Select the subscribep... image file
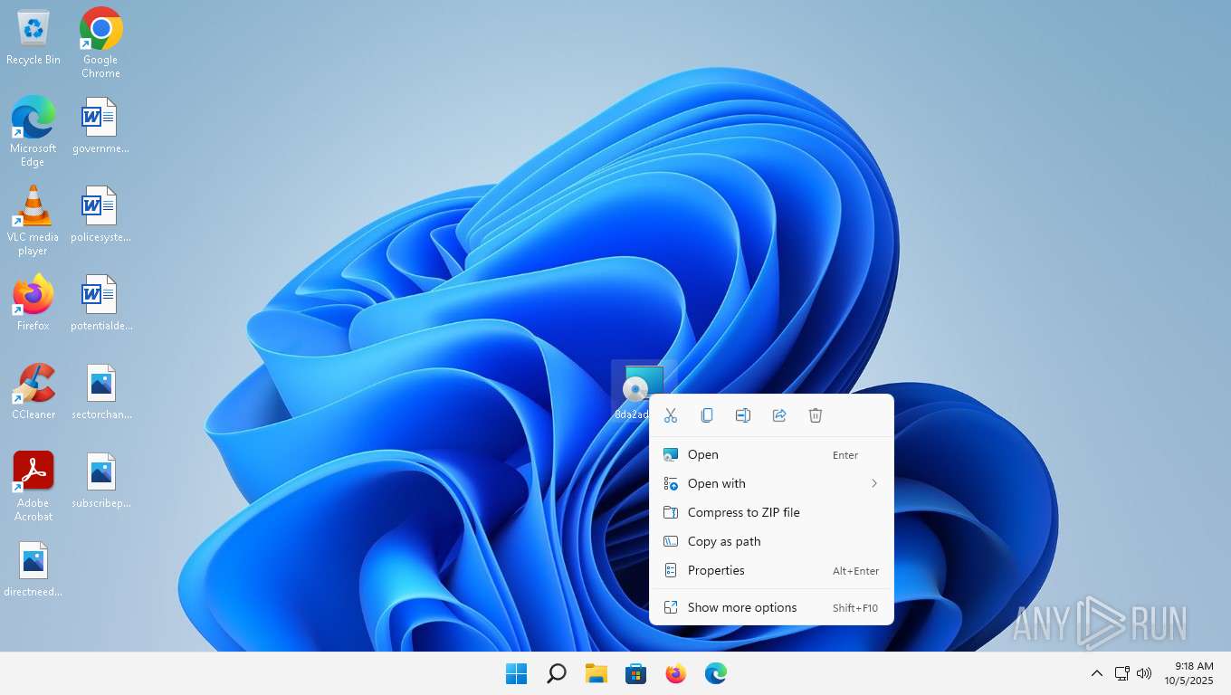1231x695 pixels. [100, 480]
